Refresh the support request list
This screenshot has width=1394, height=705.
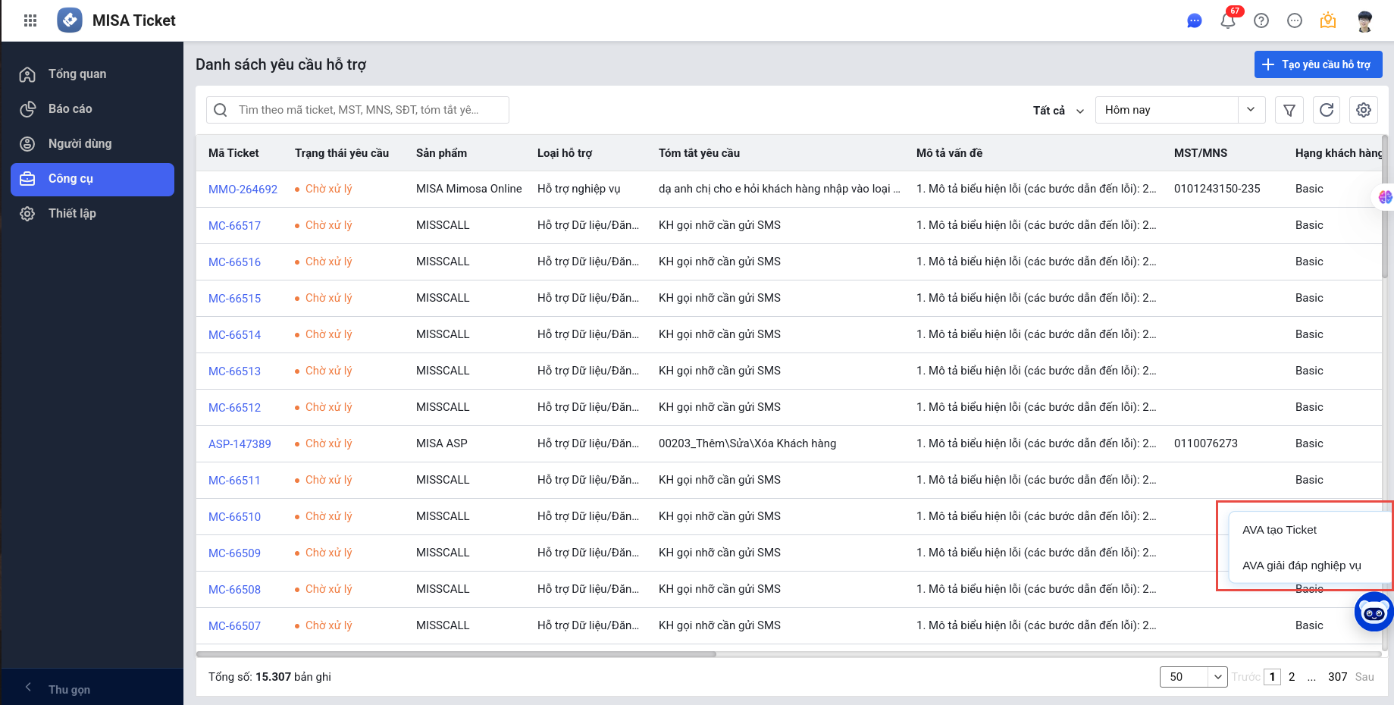1326,110
